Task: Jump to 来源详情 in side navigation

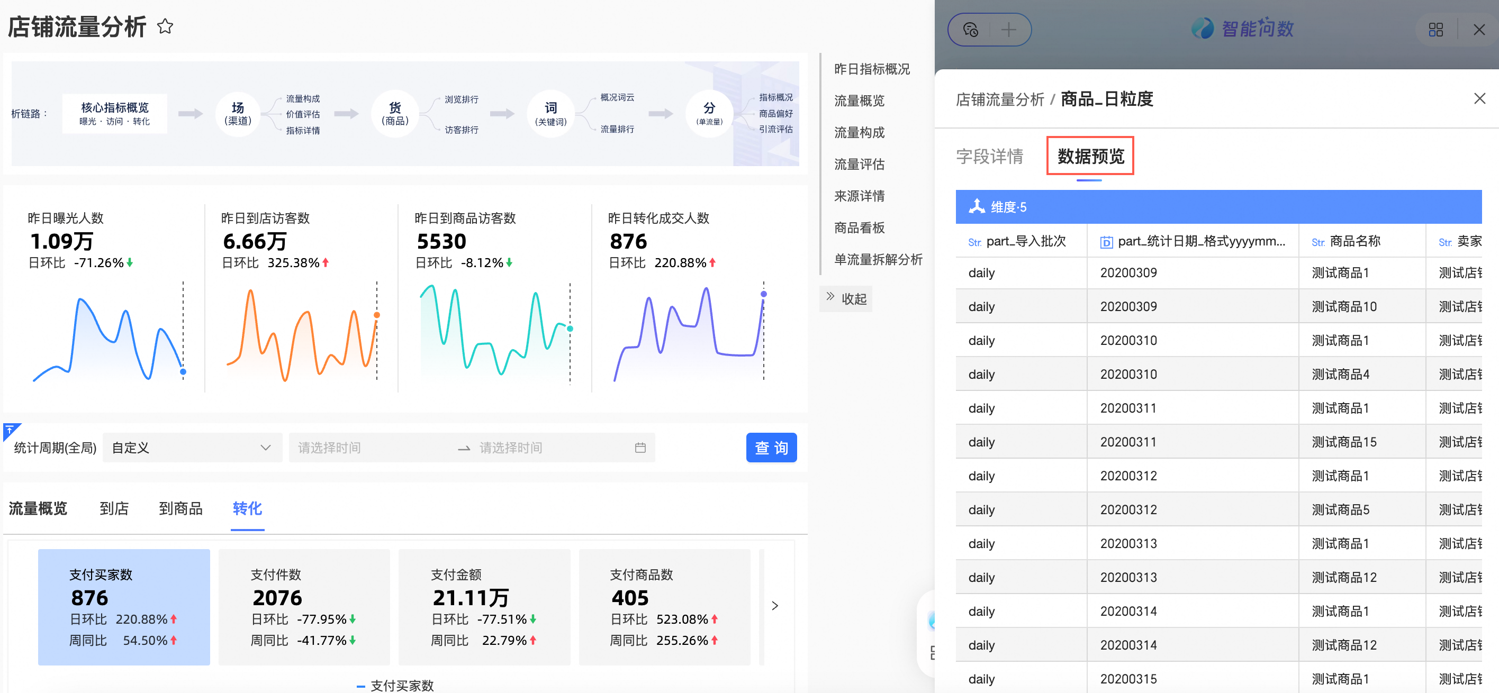Action: (x=859, y=196)
